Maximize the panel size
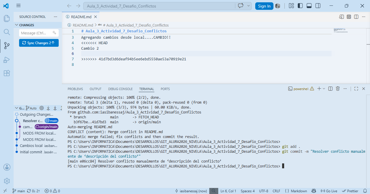The image size is (370, 194). click(356, 89)
